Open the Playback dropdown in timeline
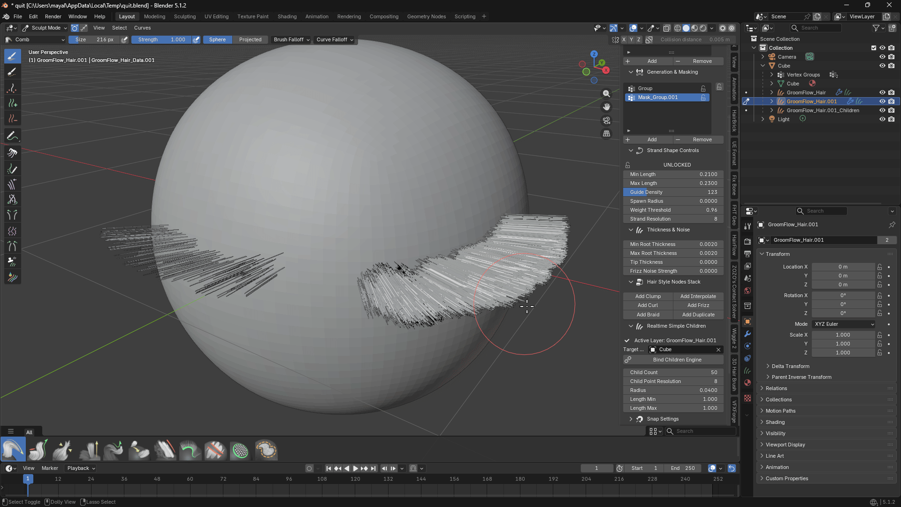The height and width of the screenshot is (507, 901). click(x=81, y=469)
